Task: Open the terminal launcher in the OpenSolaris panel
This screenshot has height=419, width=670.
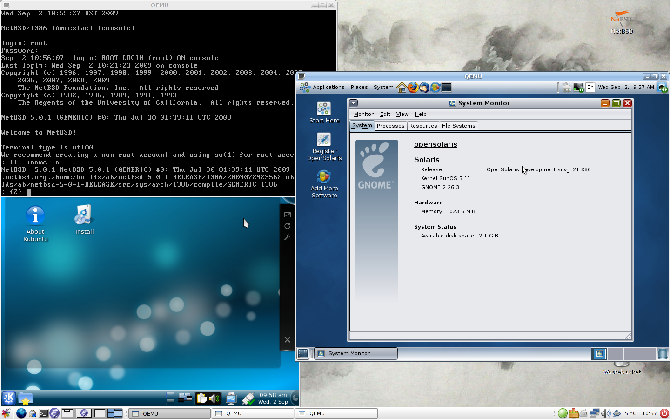Action: tap(447, 87)
